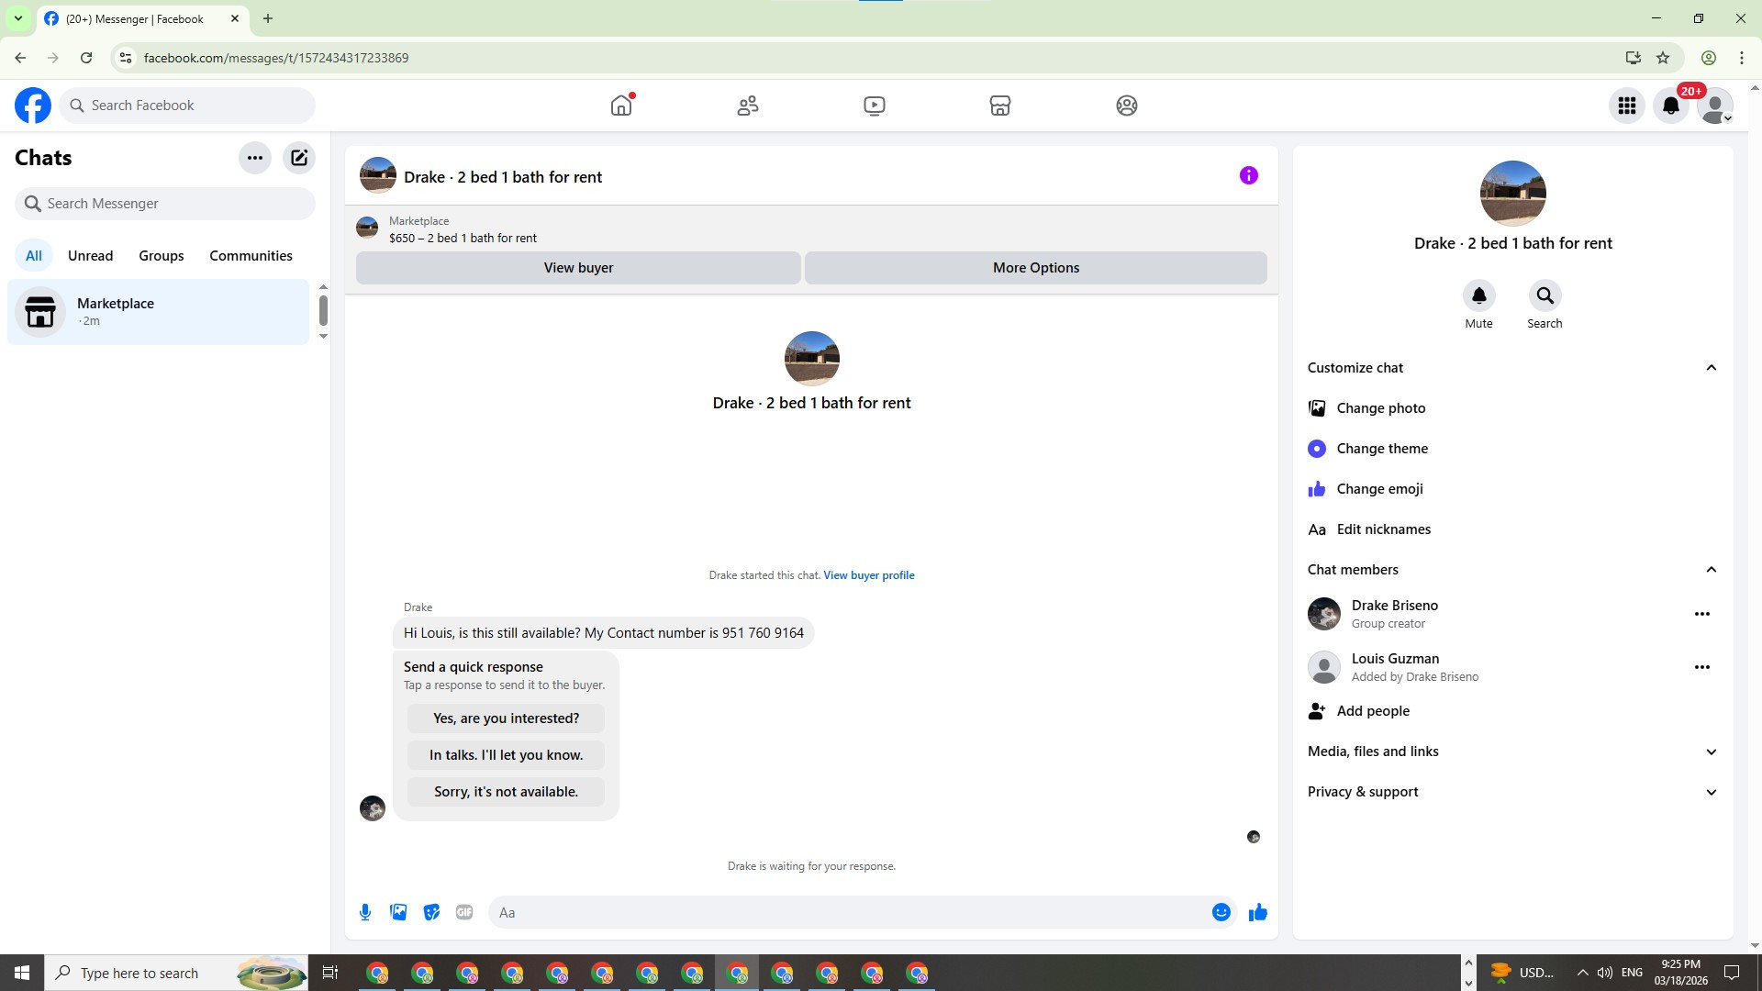Viewport: 1762px width, 991px height.
Task: Open the sticker picker icon
Action: click(431, 912)
